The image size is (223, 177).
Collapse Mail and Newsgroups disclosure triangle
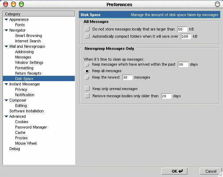click(x=6, y=47)
